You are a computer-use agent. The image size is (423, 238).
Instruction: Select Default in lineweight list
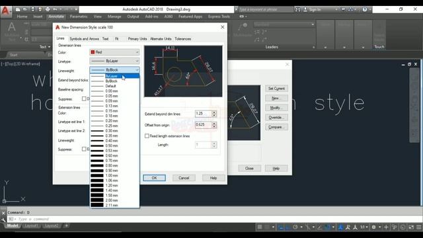click(x=114, y=86)
